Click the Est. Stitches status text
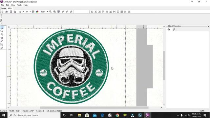The height and width of the screenshot is (118, 210). tap(54, 111)
